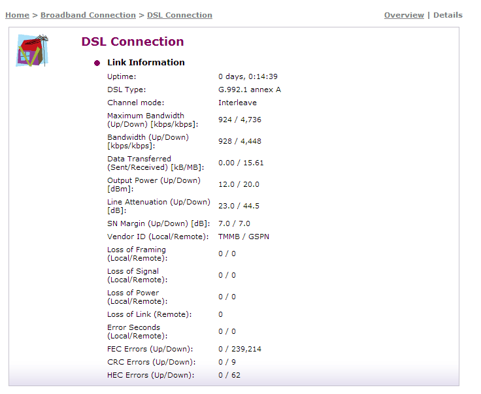This screenshot has width=481, height=394.
Task: Click the HEC Errors label
Action: tap(150, 375)
